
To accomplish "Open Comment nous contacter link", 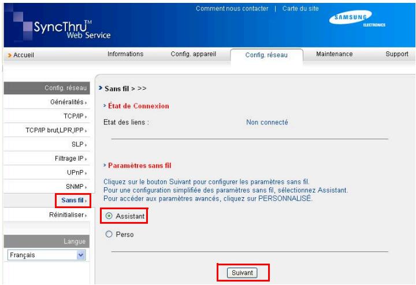I will (x=232, y=9).
